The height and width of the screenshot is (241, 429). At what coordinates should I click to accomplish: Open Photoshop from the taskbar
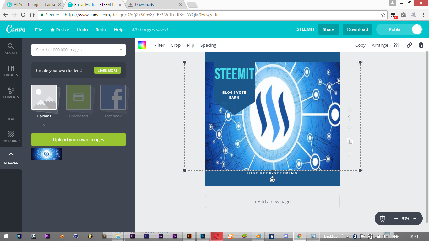pos(203,236)
